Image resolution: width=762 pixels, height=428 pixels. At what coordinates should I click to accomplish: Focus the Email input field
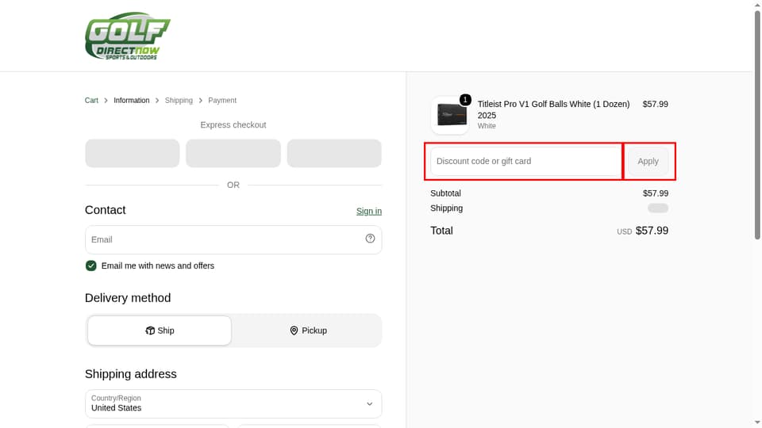pos(233,239)
